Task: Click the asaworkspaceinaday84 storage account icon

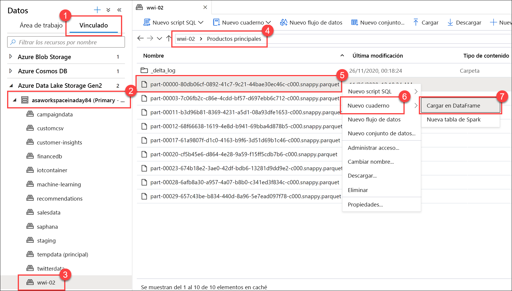Action: [25, 100]
